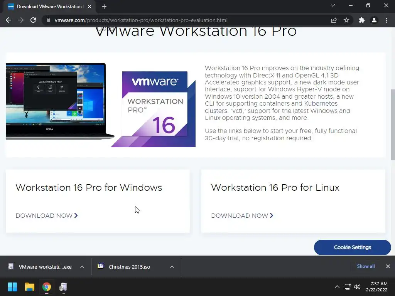Download Workstation 16 Pro for Linux
The width and height of the screenshot is (395, 296).
coord(242,216)
